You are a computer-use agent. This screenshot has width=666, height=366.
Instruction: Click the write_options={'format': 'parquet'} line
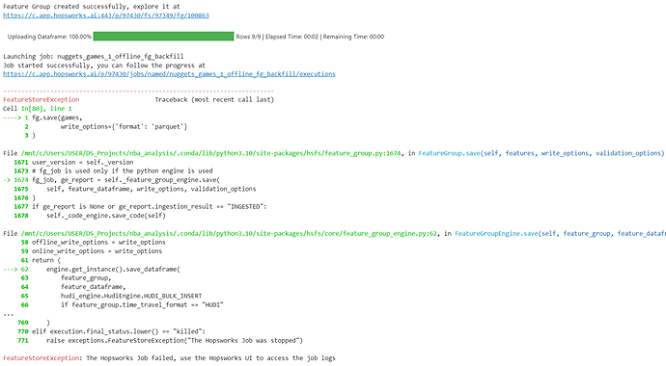pos(124,127)
